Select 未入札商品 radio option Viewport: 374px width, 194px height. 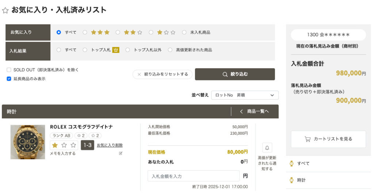pos(184,32)
